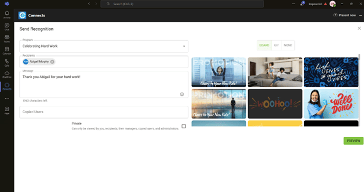Switch to the GIF tab

276,45
